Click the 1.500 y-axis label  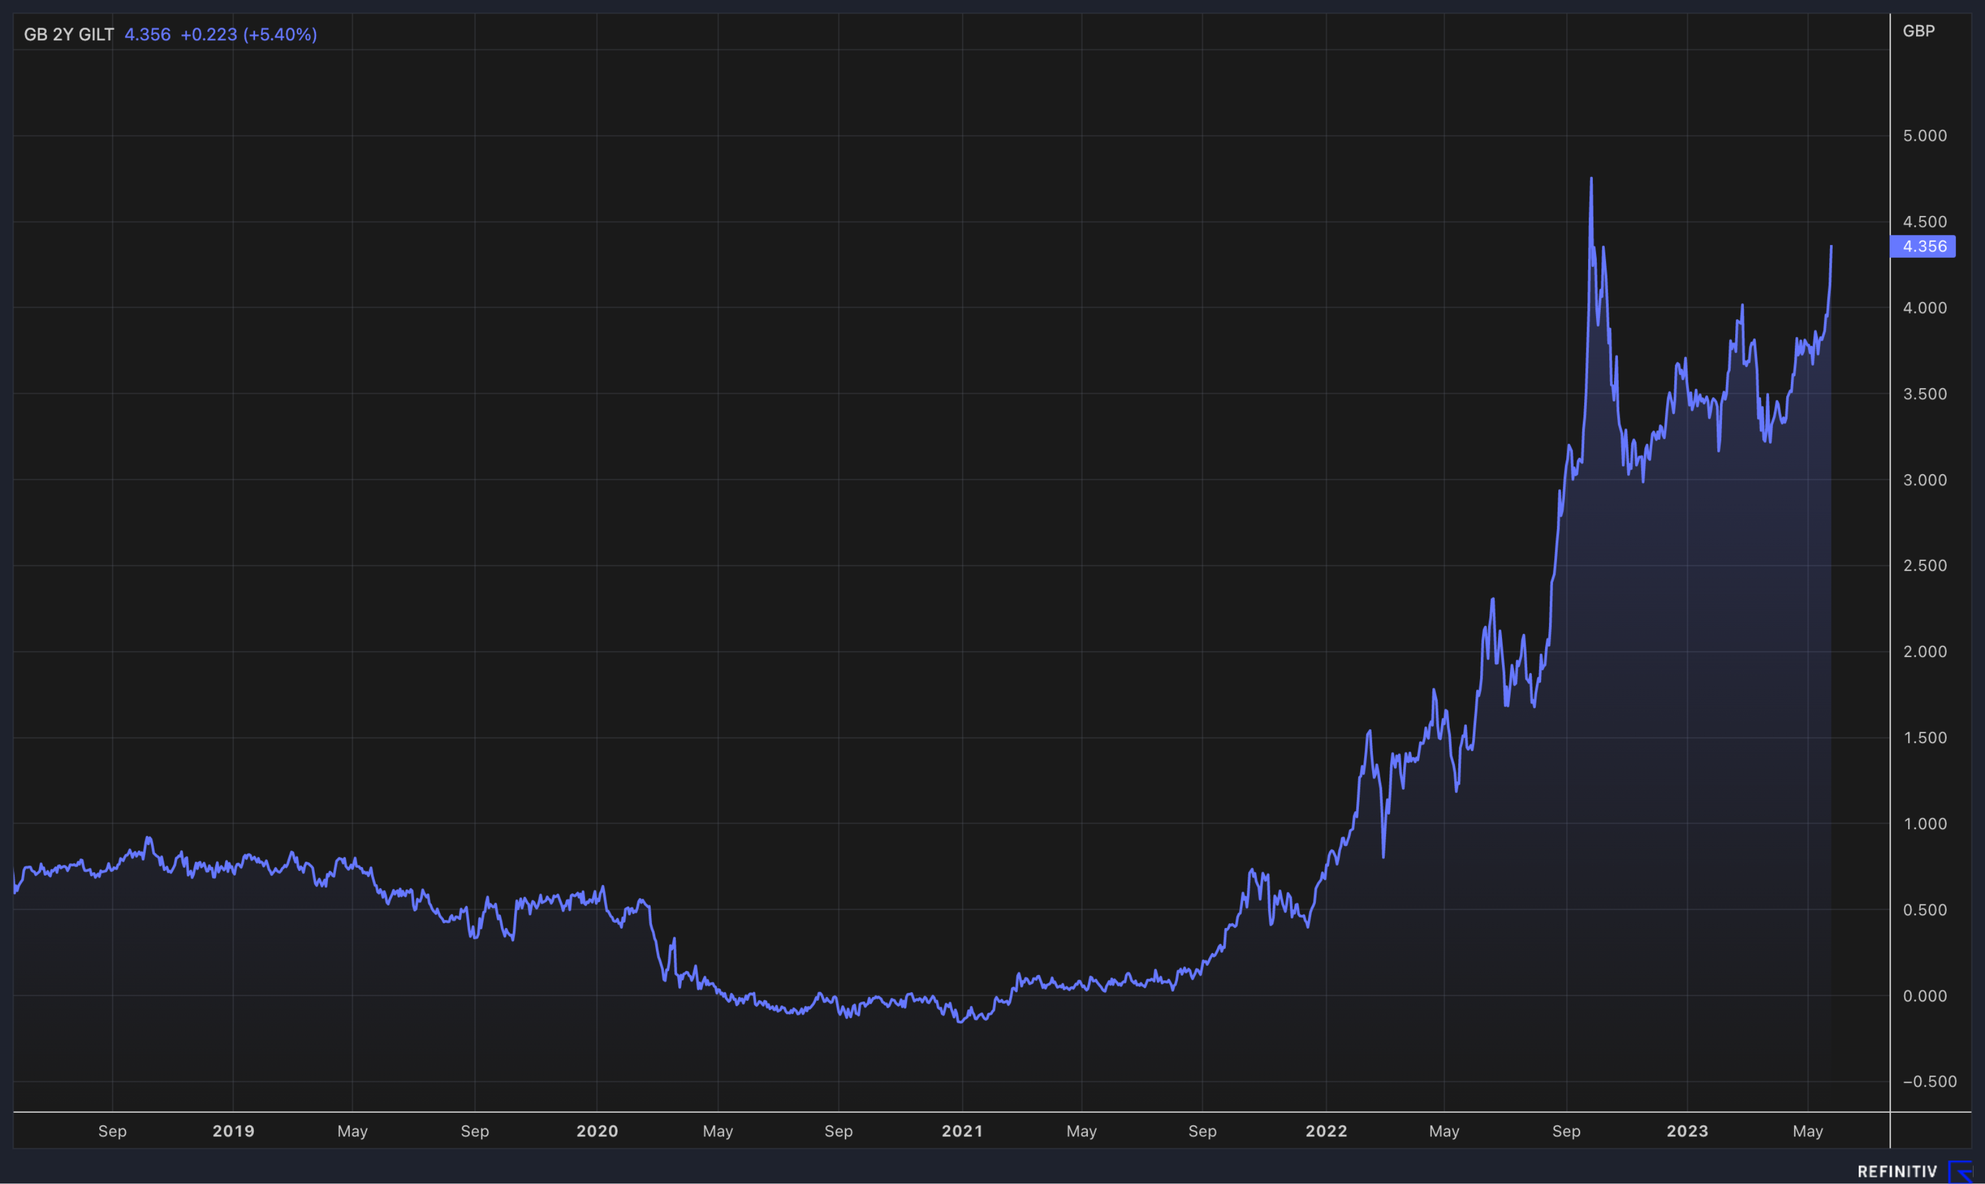[1924, 738]
